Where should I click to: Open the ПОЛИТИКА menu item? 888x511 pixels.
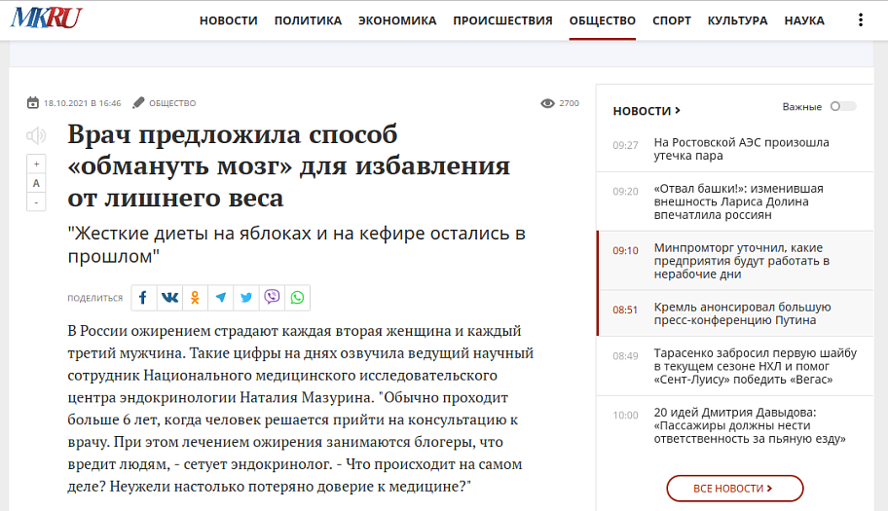click(x=308, y=21)
